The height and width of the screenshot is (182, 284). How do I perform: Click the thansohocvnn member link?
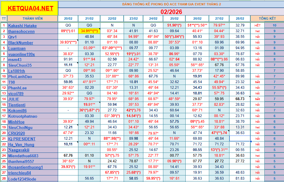click(21, 31)
